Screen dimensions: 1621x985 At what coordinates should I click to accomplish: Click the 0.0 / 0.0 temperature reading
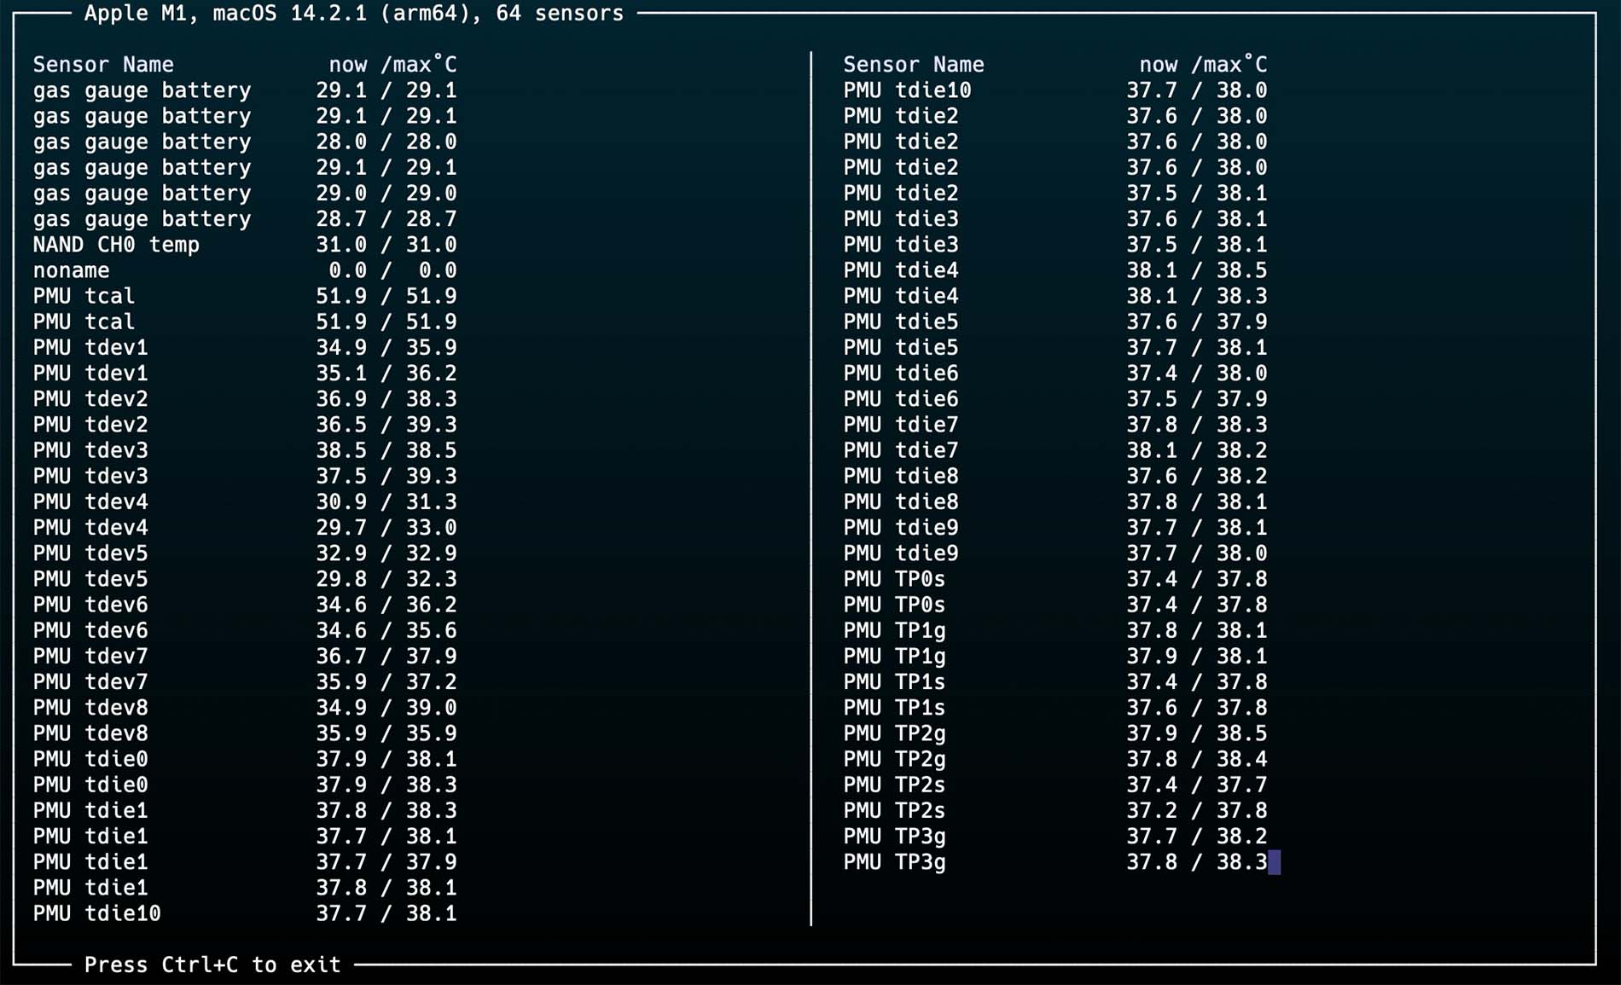tap(392, 270)
